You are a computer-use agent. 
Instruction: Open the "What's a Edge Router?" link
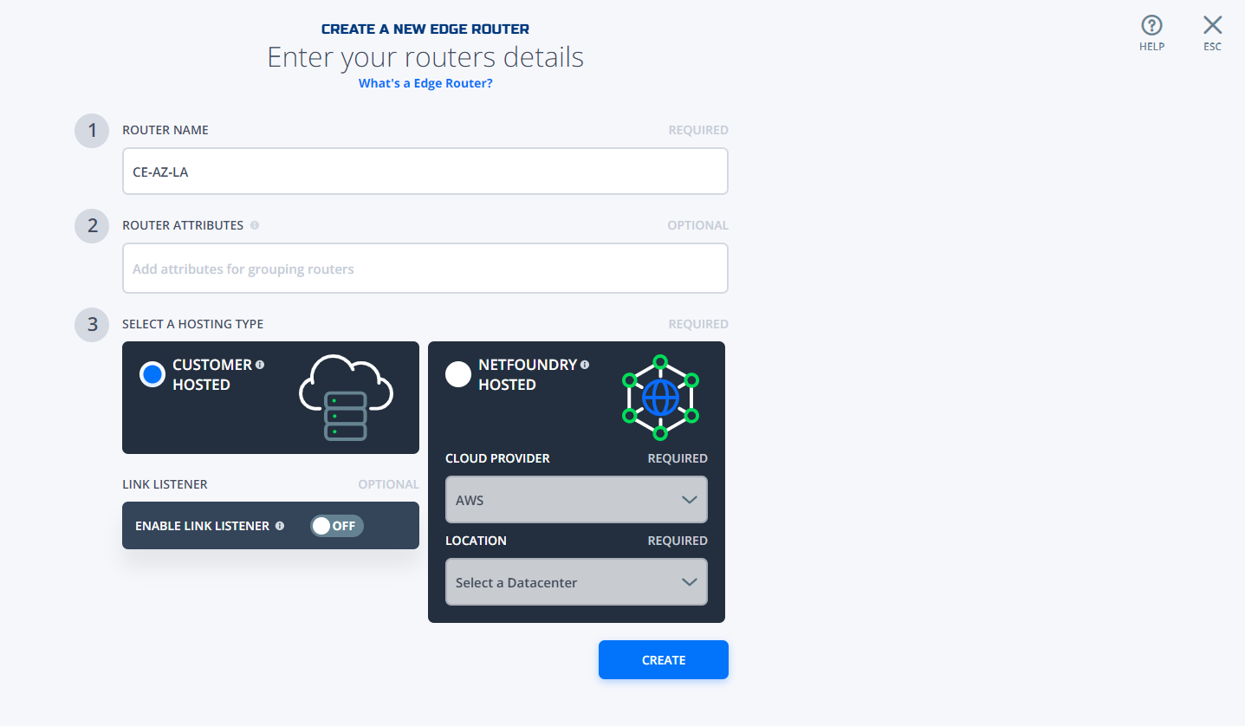[425, 82]
